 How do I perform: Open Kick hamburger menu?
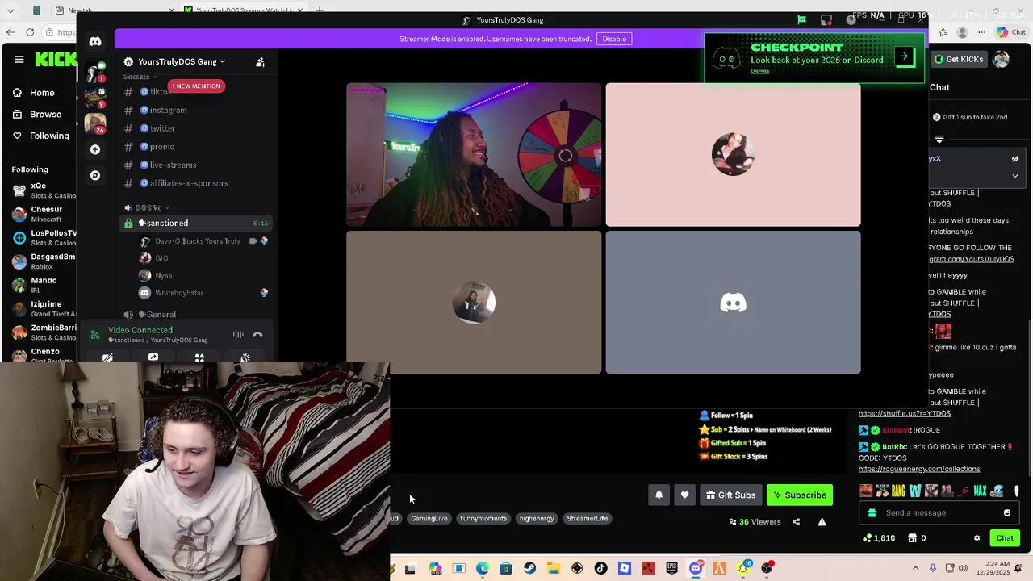[19, 59]
